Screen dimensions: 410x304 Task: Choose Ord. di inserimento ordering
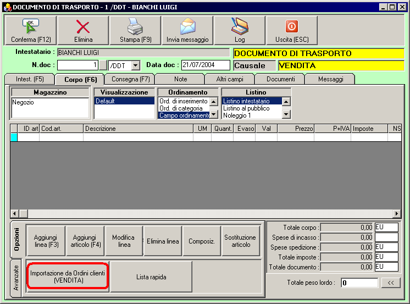click(x=184, y=101)
